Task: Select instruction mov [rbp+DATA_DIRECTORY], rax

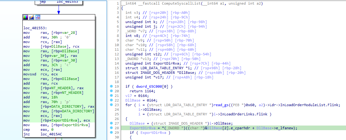Action: pyautogui.click(x=59, y=106)
